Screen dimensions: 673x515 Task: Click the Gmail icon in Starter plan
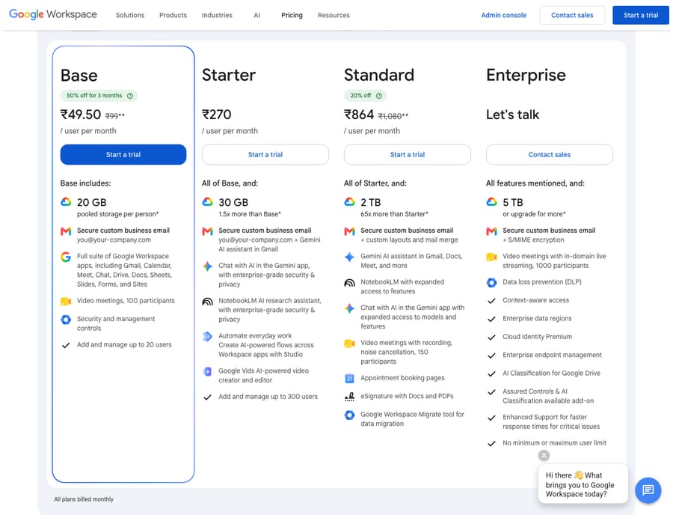207,231
